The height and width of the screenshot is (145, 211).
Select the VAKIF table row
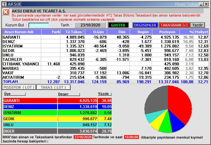point(105,73)
